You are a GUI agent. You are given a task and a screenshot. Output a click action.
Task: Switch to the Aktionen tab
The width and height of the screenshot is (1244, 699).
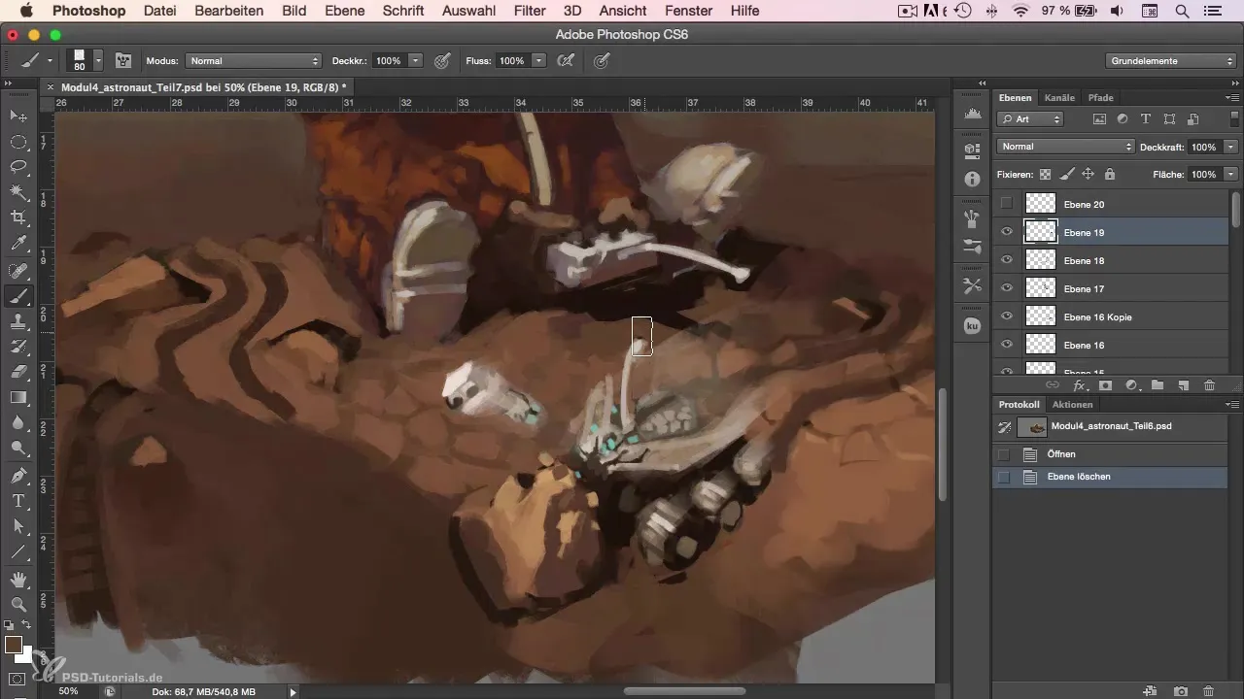(x=1072, y=404)
